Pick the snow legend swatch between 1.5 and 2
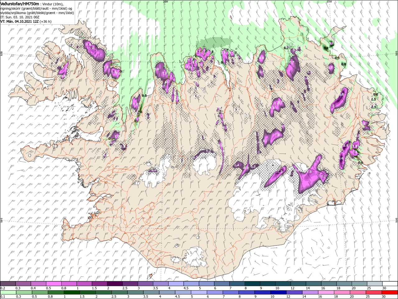The height and width of the screenshot is (299, 398). pos(99,284)
